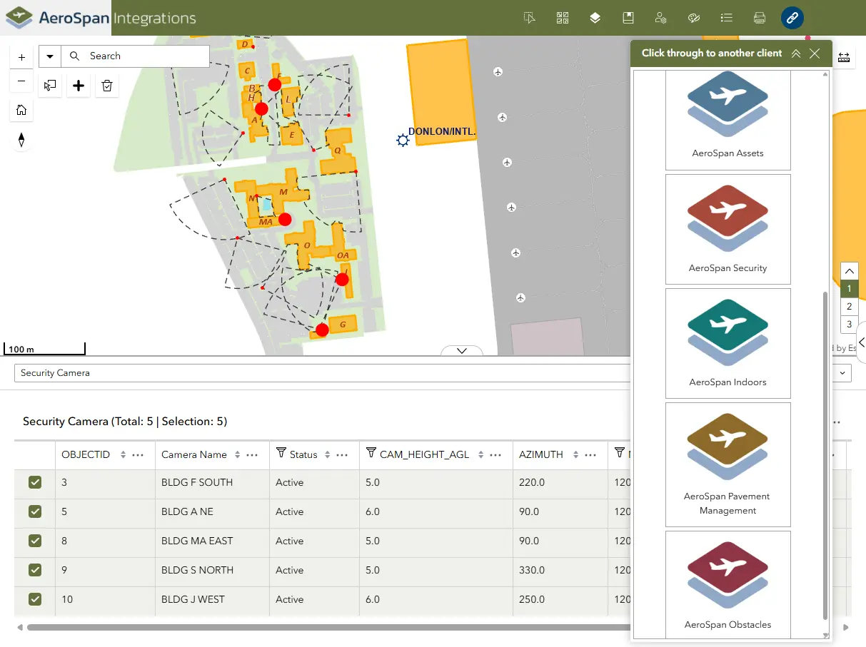Click the table scroll right arrow

(846, 628)
